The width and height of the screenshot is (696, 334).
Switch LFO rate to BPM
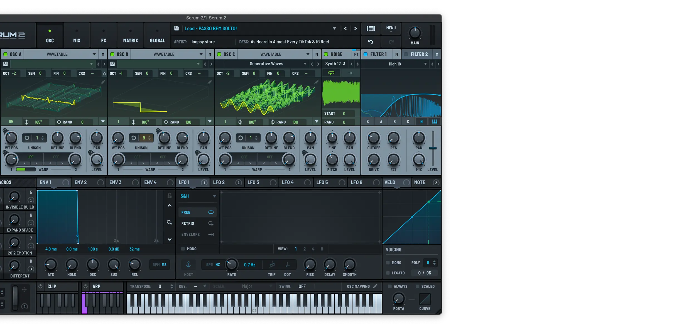pos(209,265)
